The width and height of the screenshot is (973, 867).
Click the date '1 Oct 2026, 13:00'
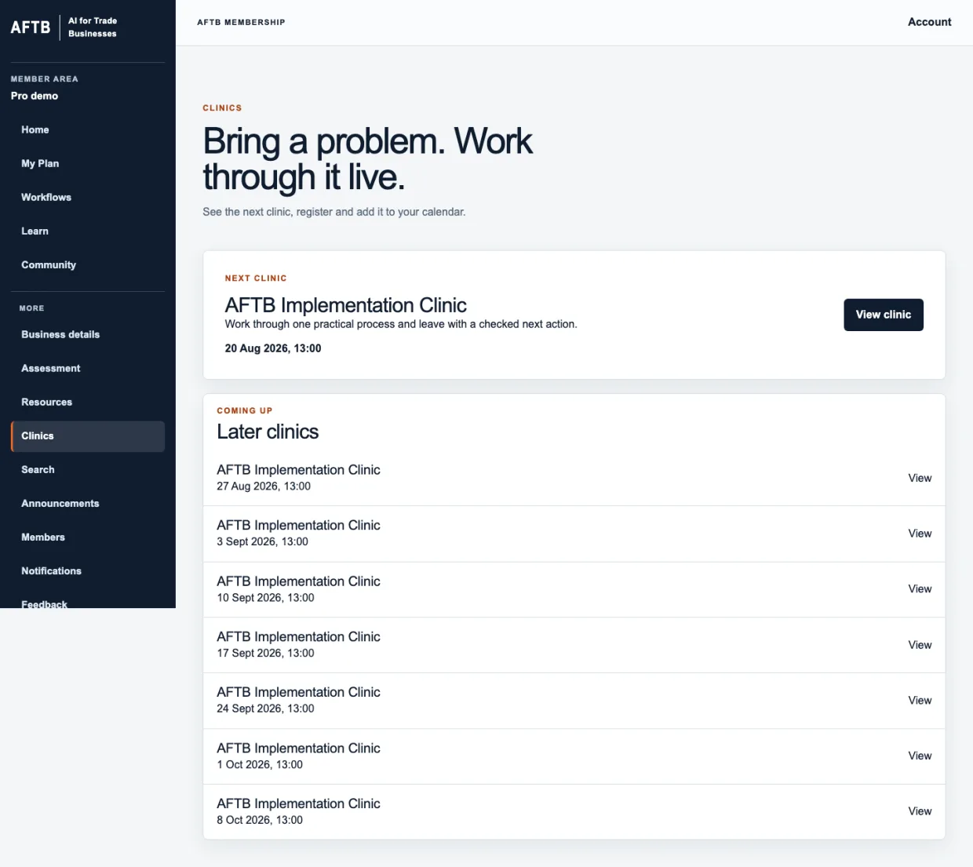tap(260, 765)
